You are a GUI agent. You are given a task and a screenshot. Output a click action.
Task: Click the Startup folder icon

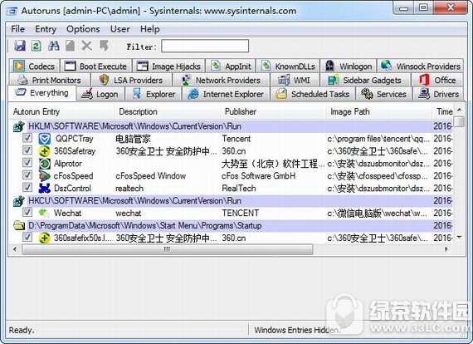pos(19,225)
